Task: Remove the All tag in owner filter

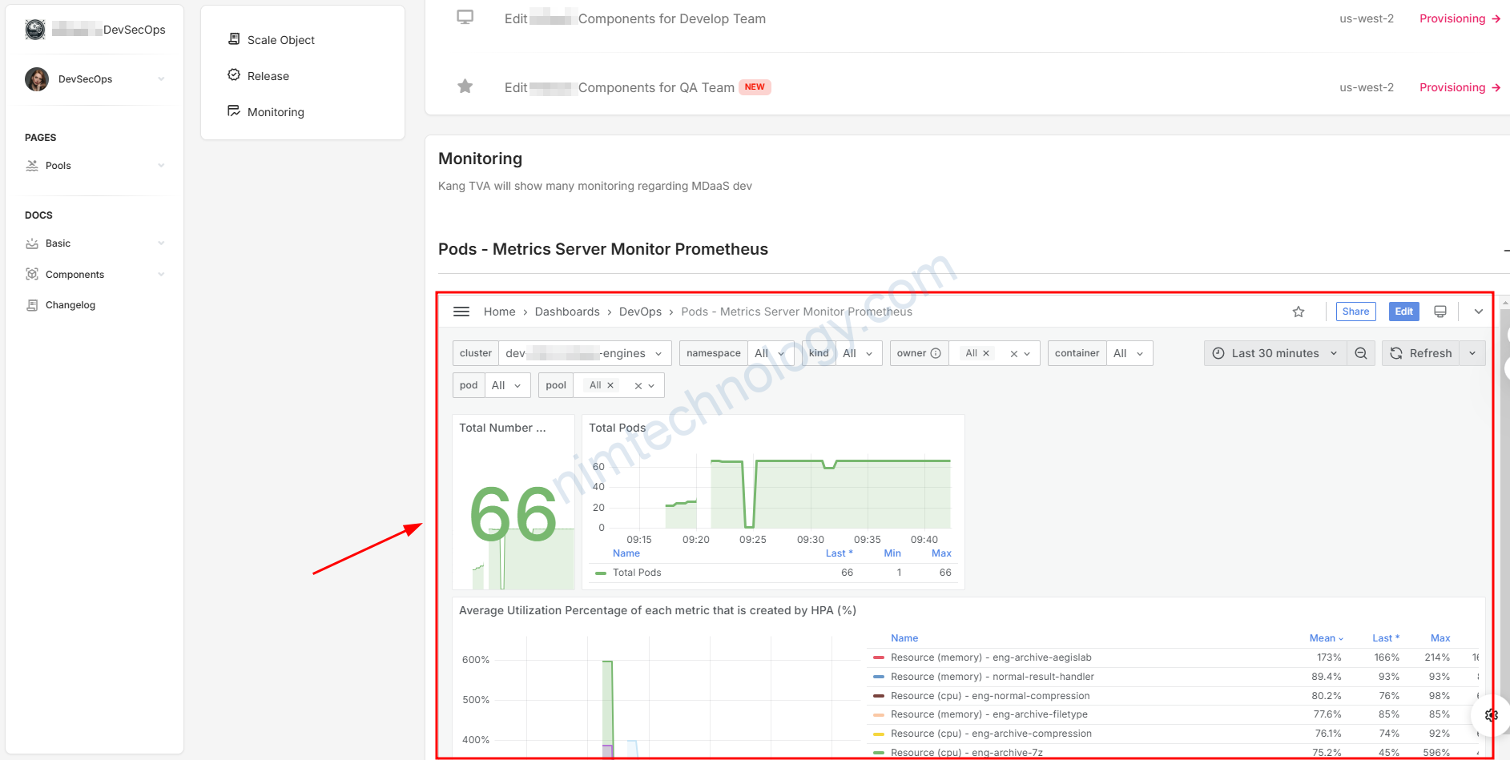Action: coord(986,353)
